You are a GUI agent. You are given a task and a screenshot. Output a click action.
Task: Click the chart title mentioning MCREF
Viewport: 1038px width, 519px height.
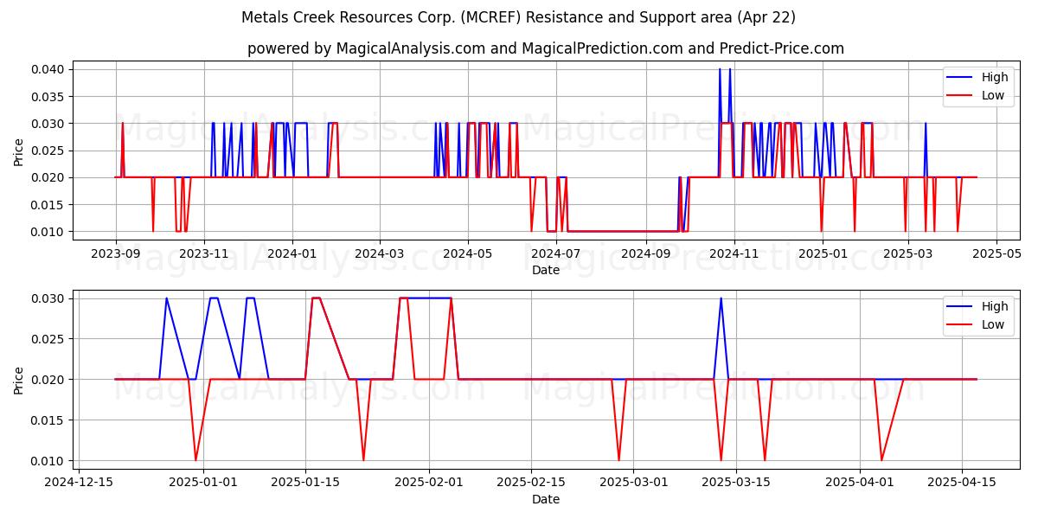pyautogui.click(x=519, y=17)
